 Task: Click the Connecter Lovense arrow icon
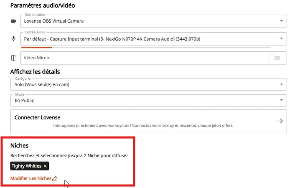click(x=280, y=121)
